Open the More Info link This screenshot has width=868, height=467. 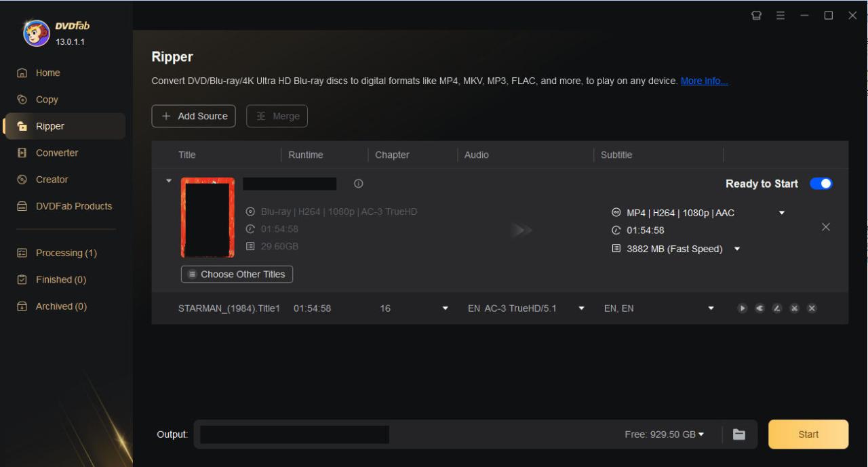point(705,81)
